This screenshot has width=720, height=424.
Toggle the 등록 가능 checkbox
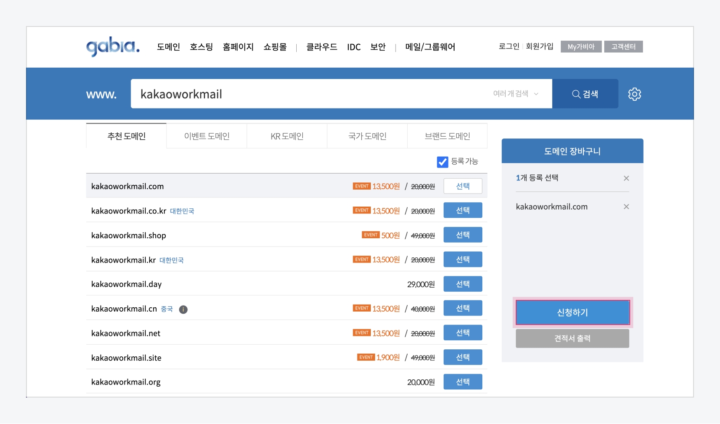point(442,162)
